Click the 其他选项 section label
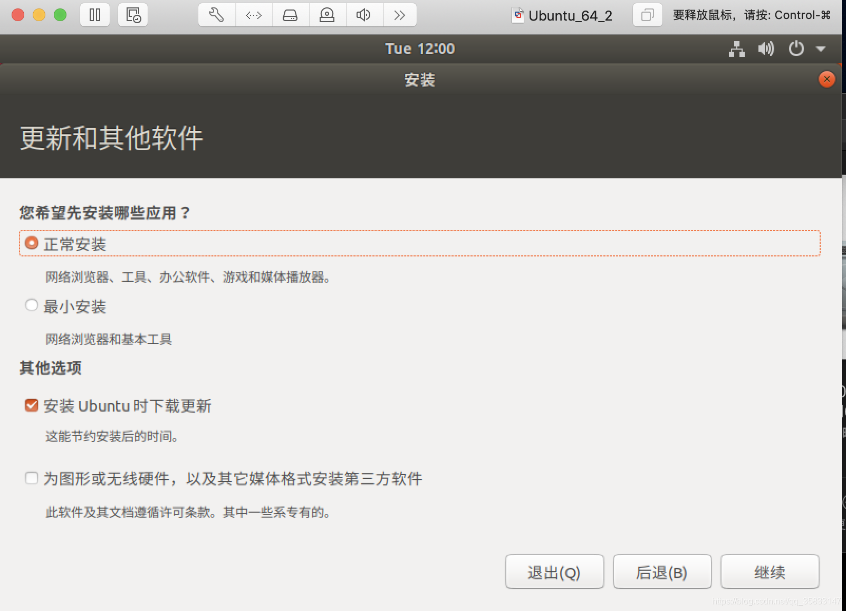The height and width of the screenshot is (611, 846). point(51,368)
